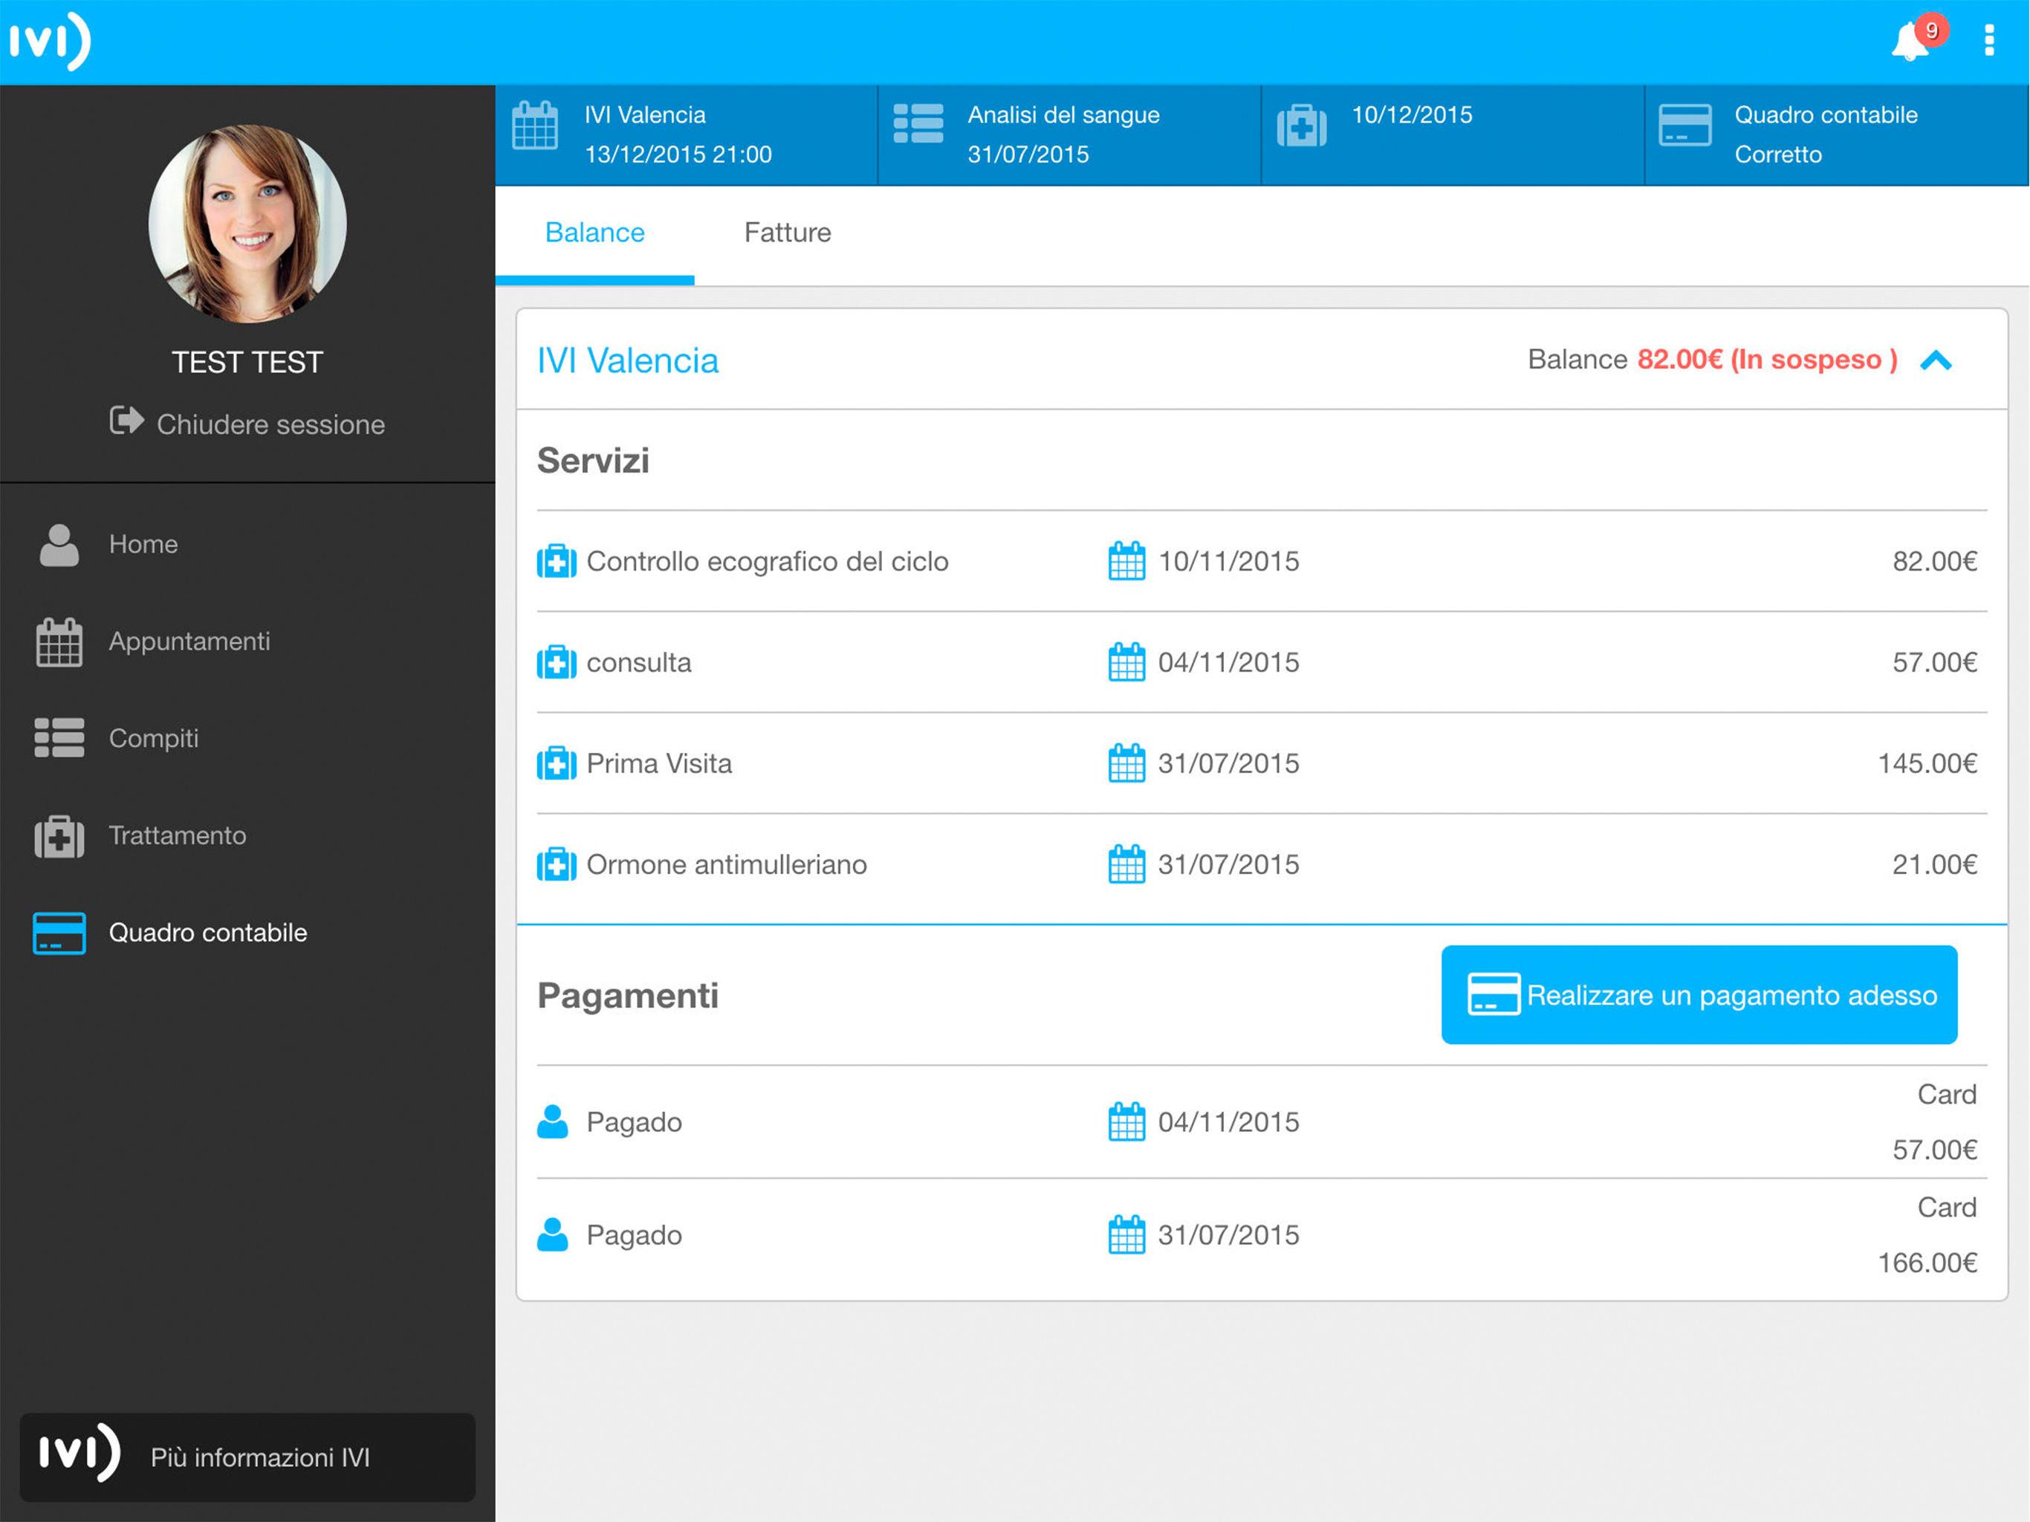Open the Compiti list icon in sidebar
2030x1522 pixels.
pos(59,738)
